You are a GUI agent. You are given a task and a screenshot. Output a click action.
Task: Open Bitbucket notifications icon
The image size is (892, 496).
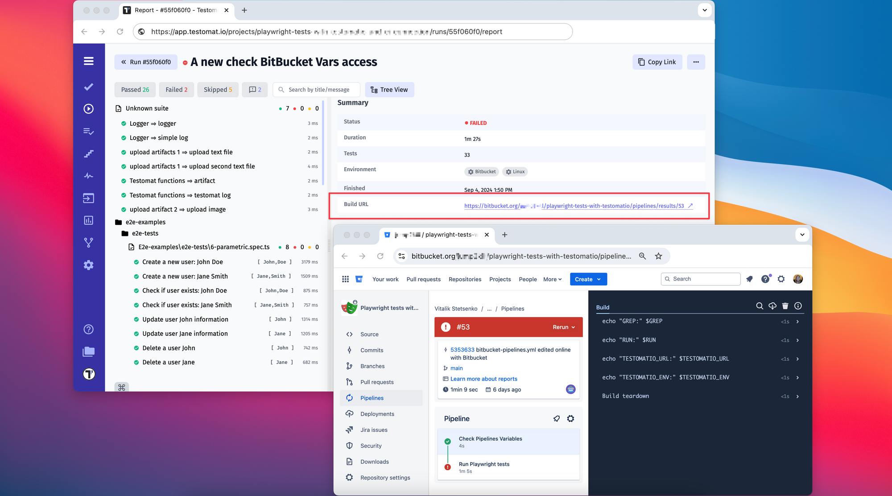(749, 279)
